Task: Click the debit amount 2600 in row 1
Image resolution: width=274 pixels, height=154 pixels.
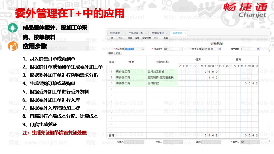Action: [211, 72]
